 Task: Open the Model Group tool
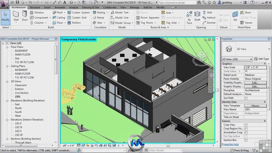coord(121,23)
